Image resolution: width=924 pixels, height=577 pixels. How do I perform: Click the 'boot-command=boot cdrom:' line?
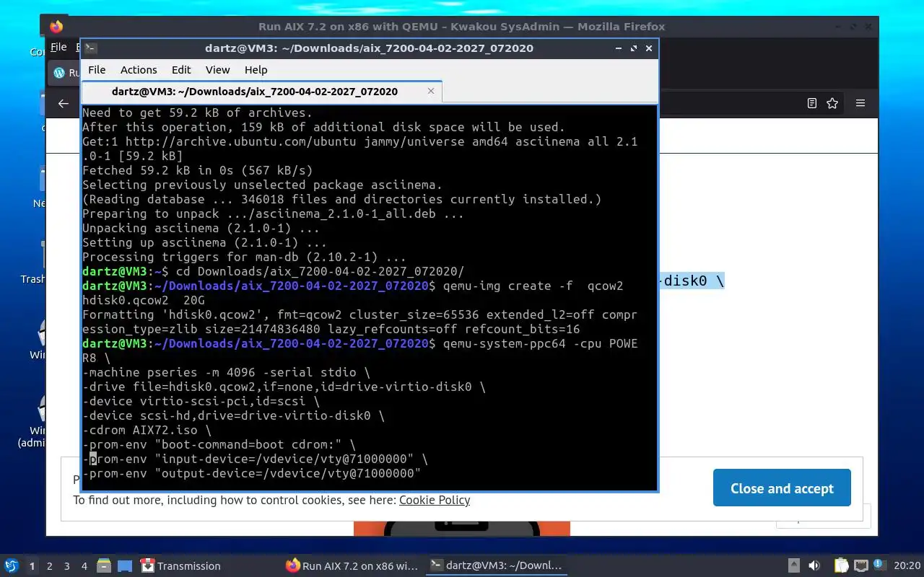(x=219, y=444)
